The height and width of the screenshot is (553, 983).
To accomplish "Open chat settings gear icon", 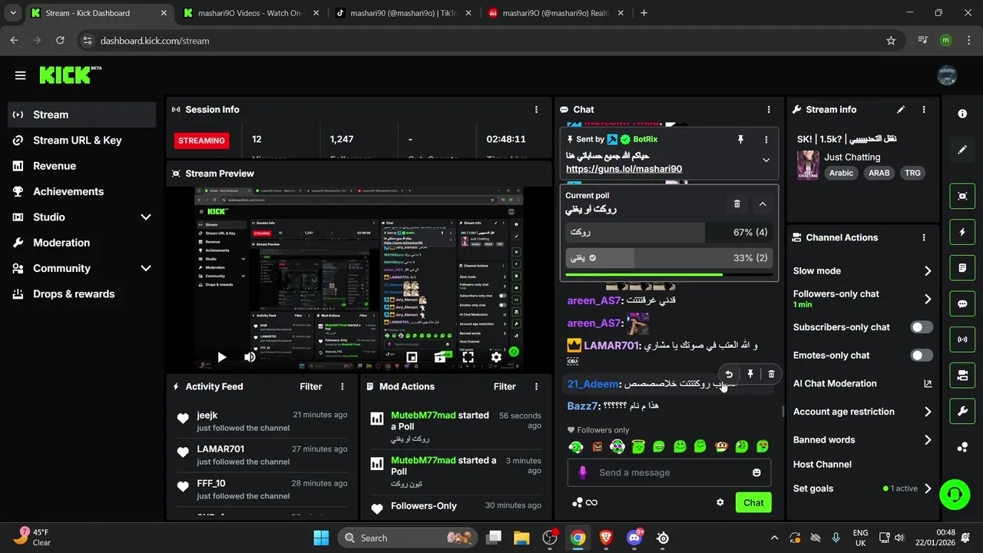I will 720,502.
